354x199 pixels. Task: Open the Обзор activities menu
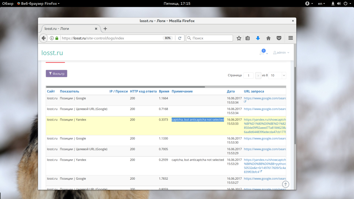coord(8,3)
